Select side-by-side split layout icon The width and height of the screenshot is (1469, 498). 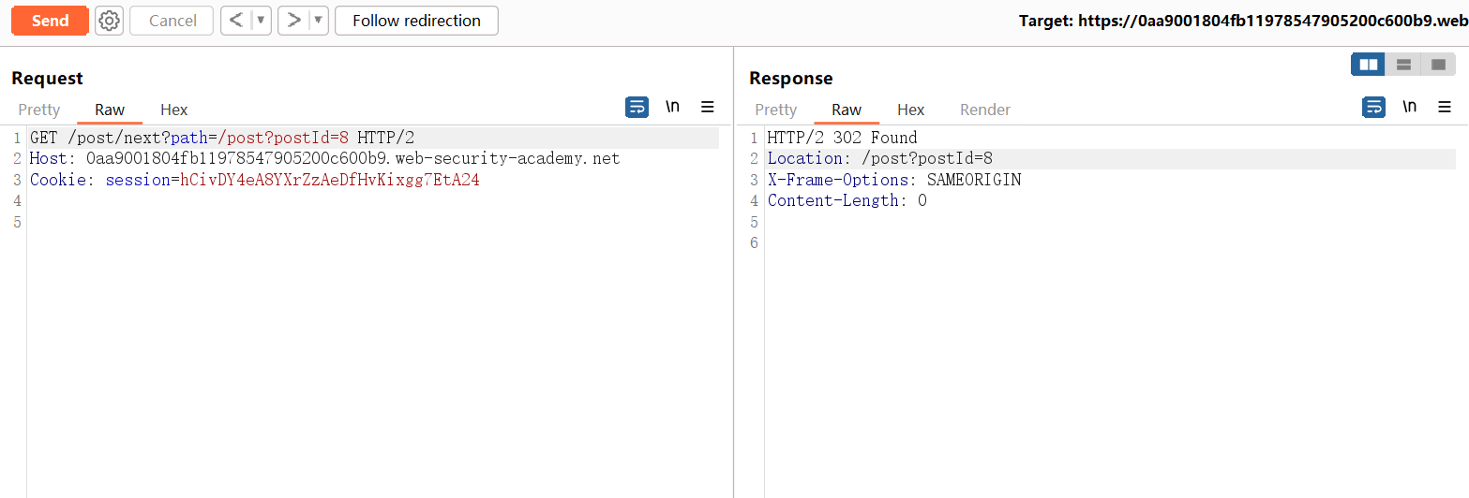pyautogui.click(x=1368, y=65)
